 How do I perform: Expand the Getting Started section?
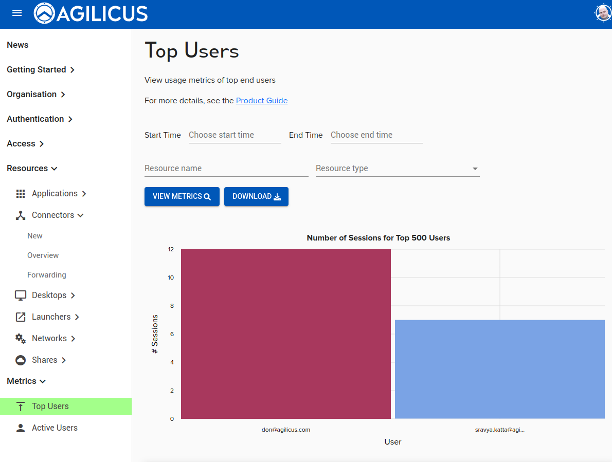(41, 70)
